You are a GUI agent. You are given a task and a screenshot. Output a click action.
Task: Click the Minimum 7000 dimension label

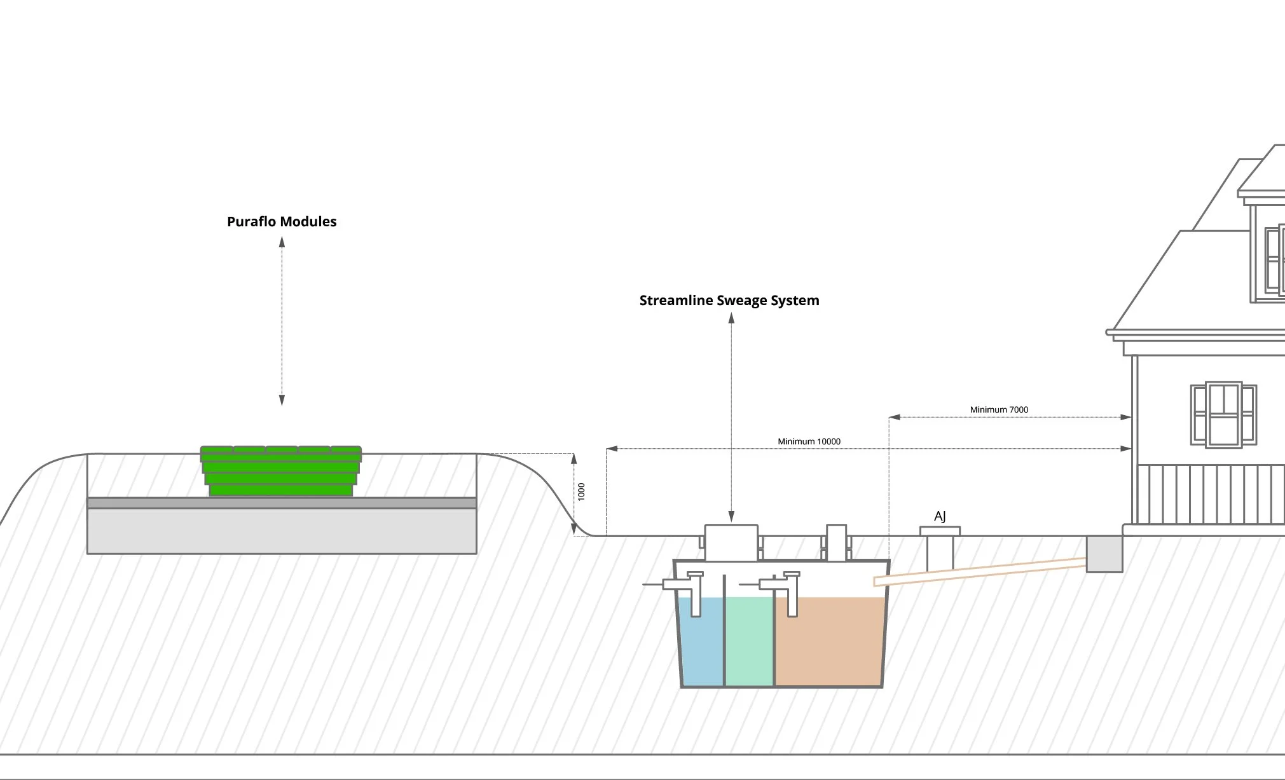tap(998, 410)
